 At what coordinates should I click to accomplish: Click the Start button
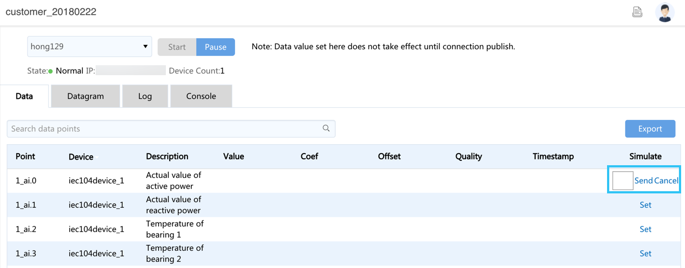pyautogui.click(x=177, y=47)
